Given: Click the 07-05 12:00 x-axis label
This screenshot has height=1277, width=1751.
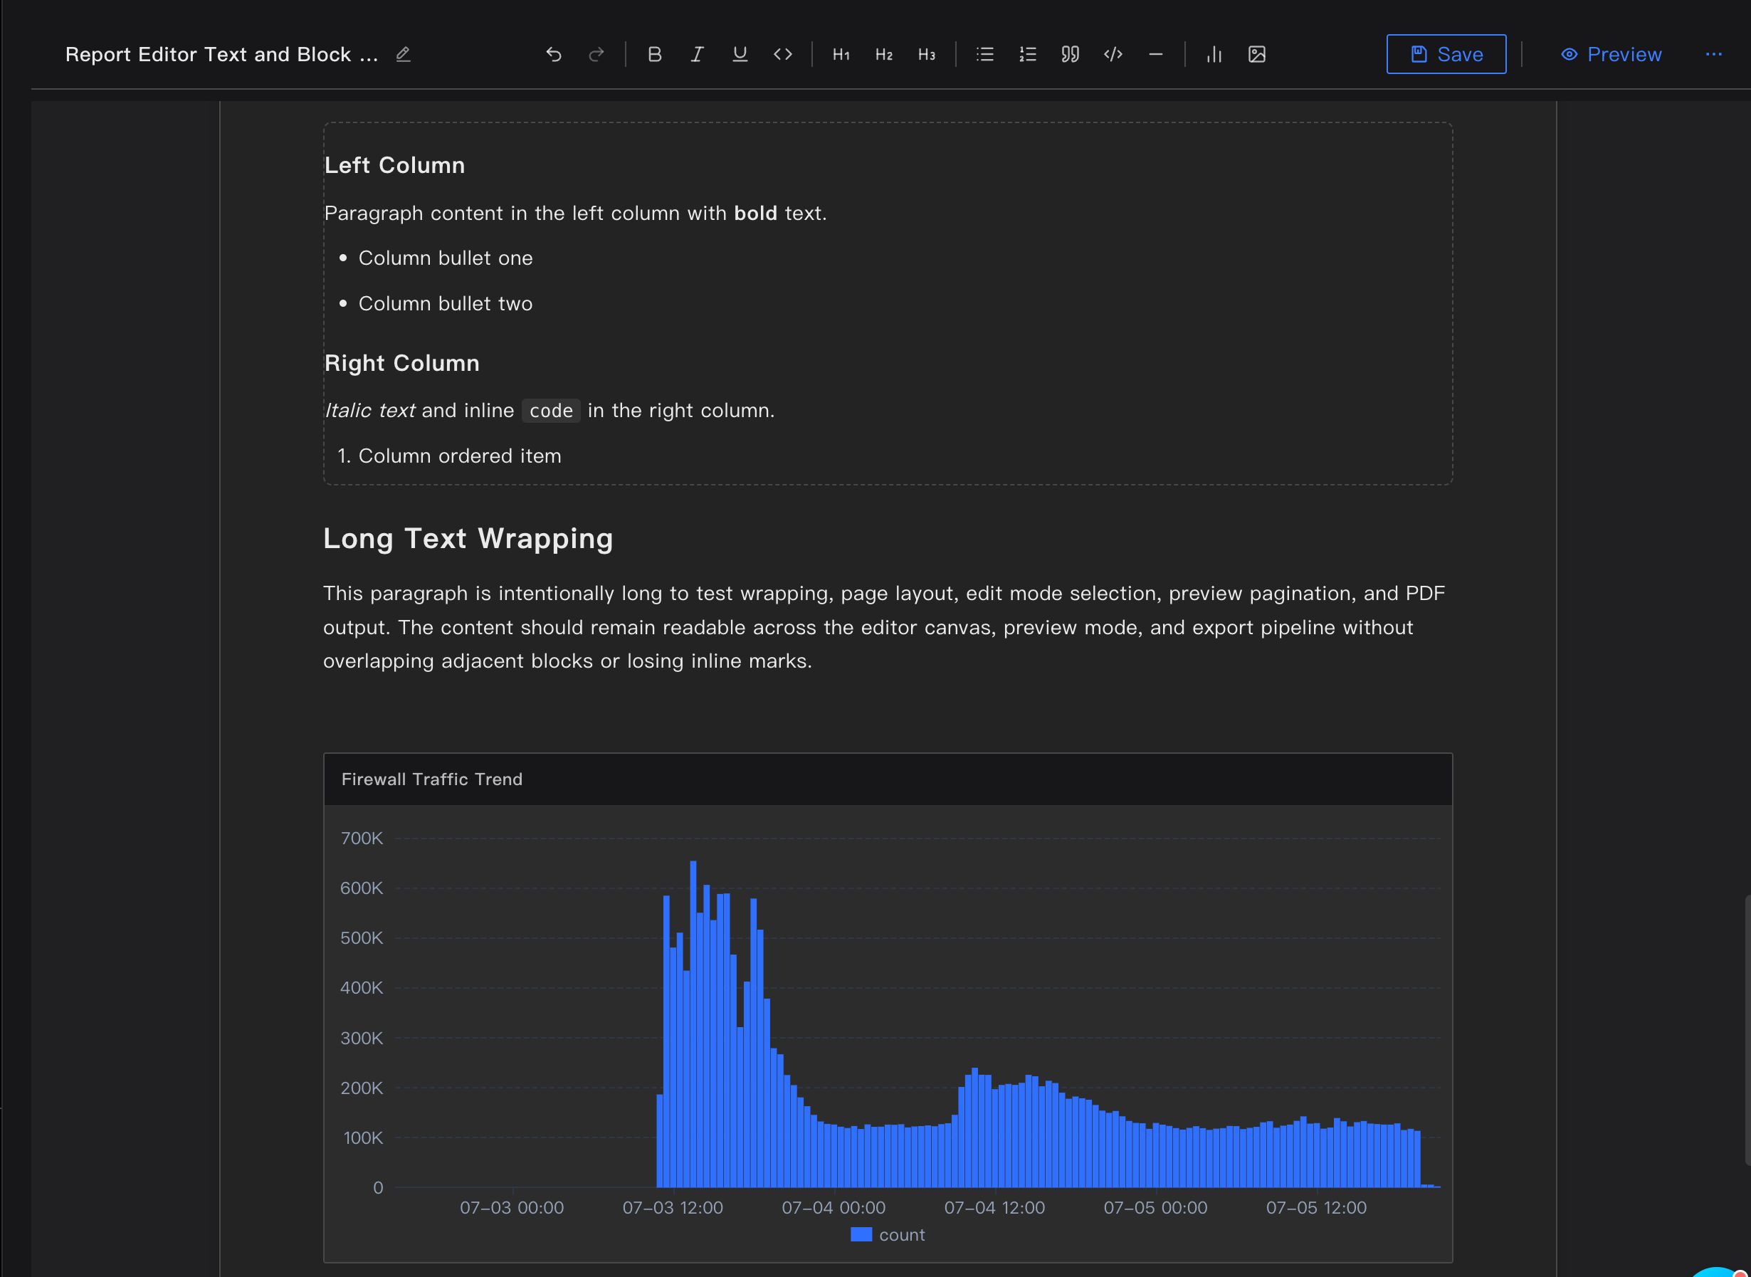Looking at the screenshot, I should point(1316,1207).
